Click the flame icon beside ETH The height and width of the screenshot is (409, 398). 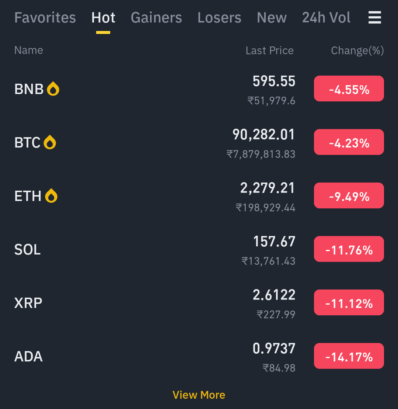[x=51, y=195]
